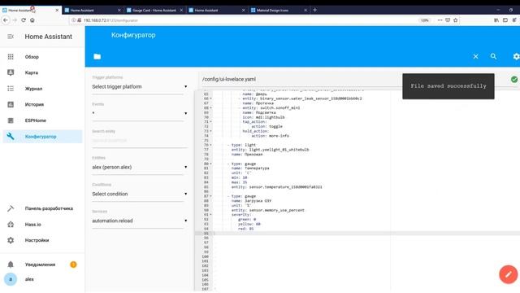The image size is (520, 293).
Task: Open the Обзор overview page
Action: 32,57
